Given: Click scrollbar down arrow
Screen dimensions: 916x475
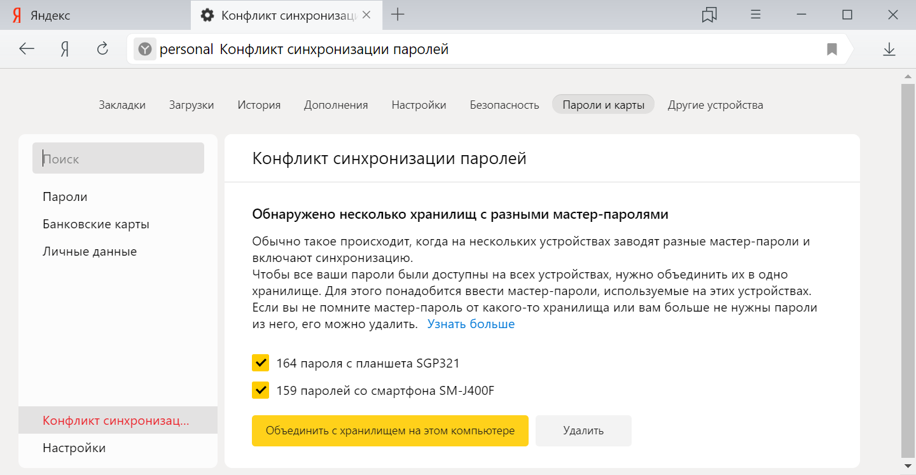Looking at the screenshot, I should pyautogui.click(x=908, y=467).
